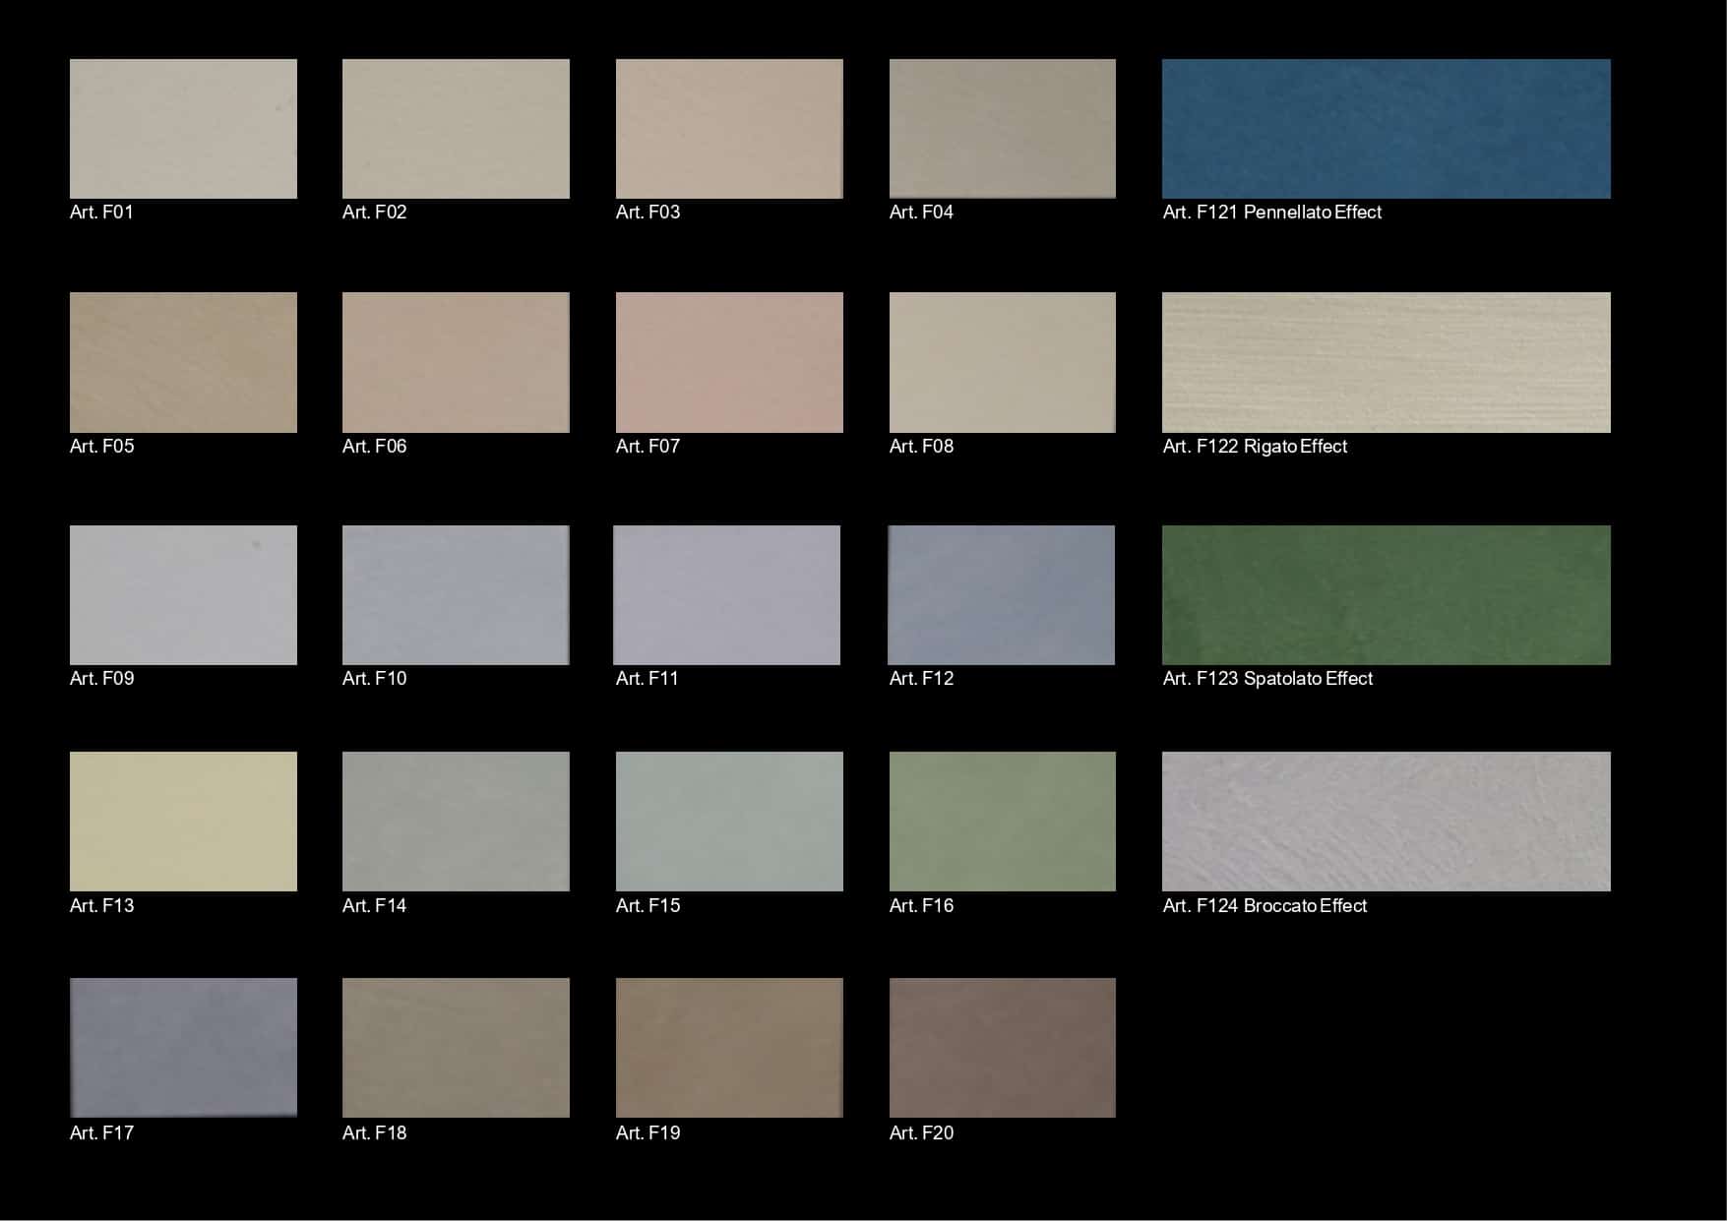
Task: Select the Art. F15 pale aqua swatch
Action: (x=729, y=822)
